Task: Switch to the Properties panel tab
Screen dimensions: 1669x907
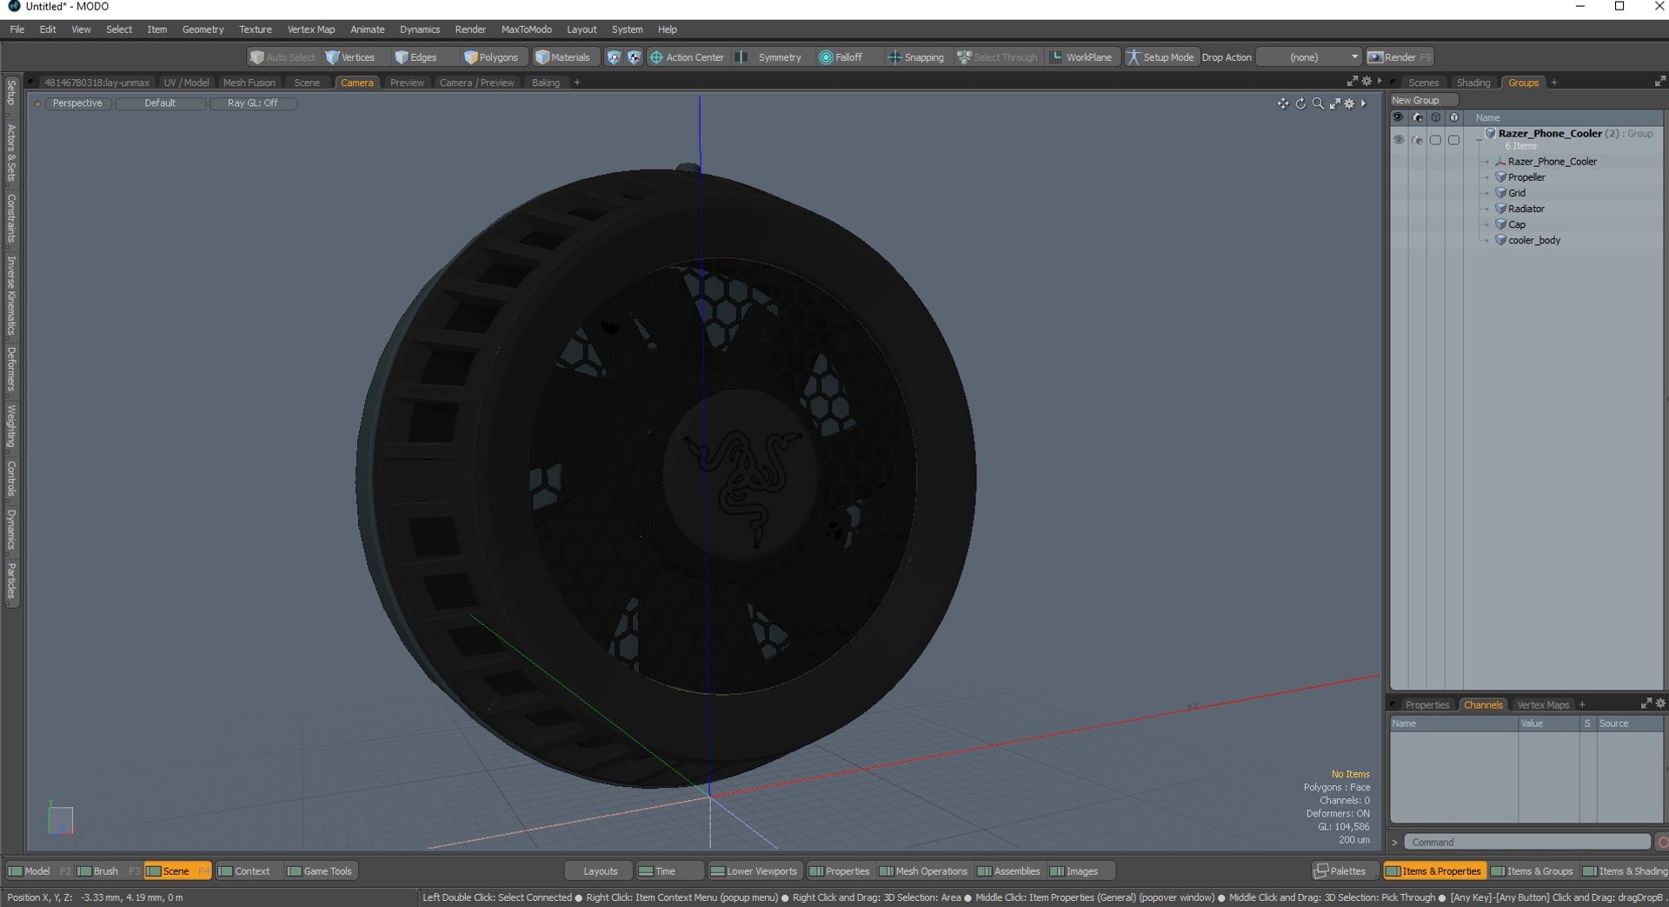Action: point(1426,705)
